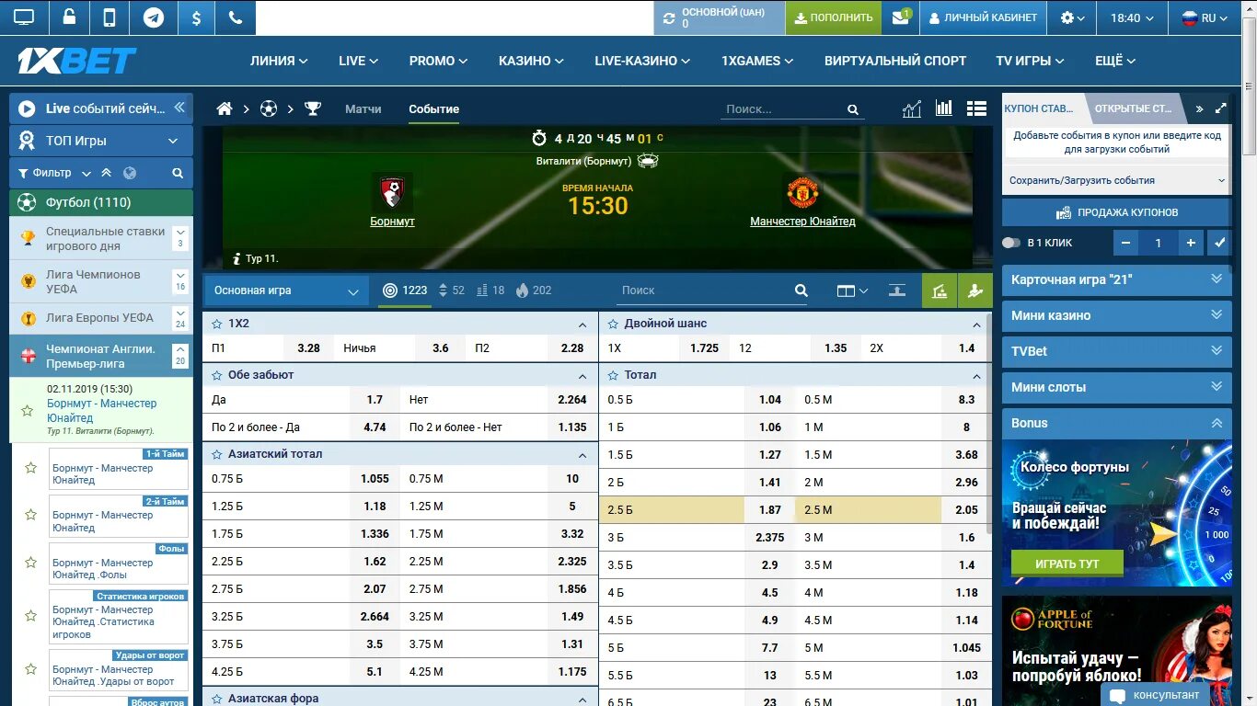
Task: Open ЛИЧНЫЙ КАБИНЕТ
Action: [x=983, y=17]
